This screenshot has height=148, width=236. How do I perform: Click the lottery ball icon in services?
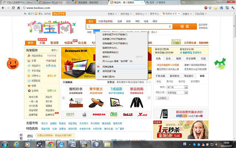[x=29, y=61]
